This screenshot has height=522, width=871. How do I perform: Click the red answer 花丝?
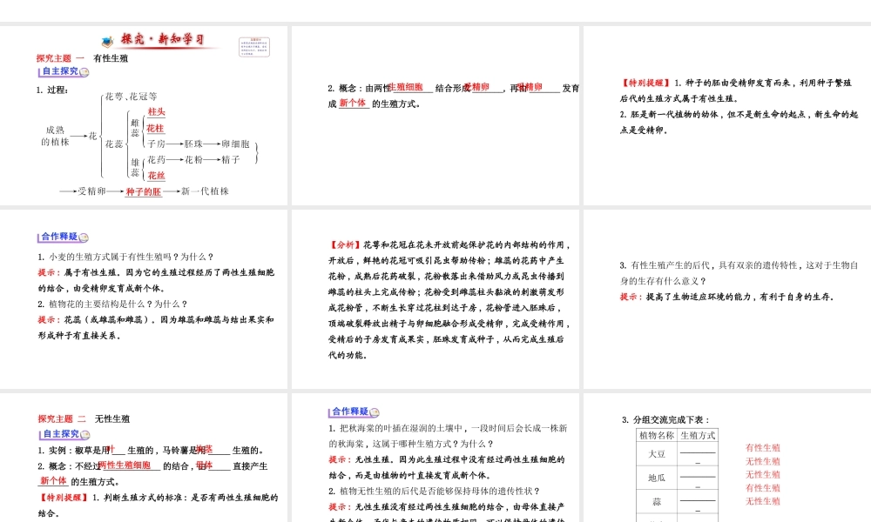[x=156, y=176]
